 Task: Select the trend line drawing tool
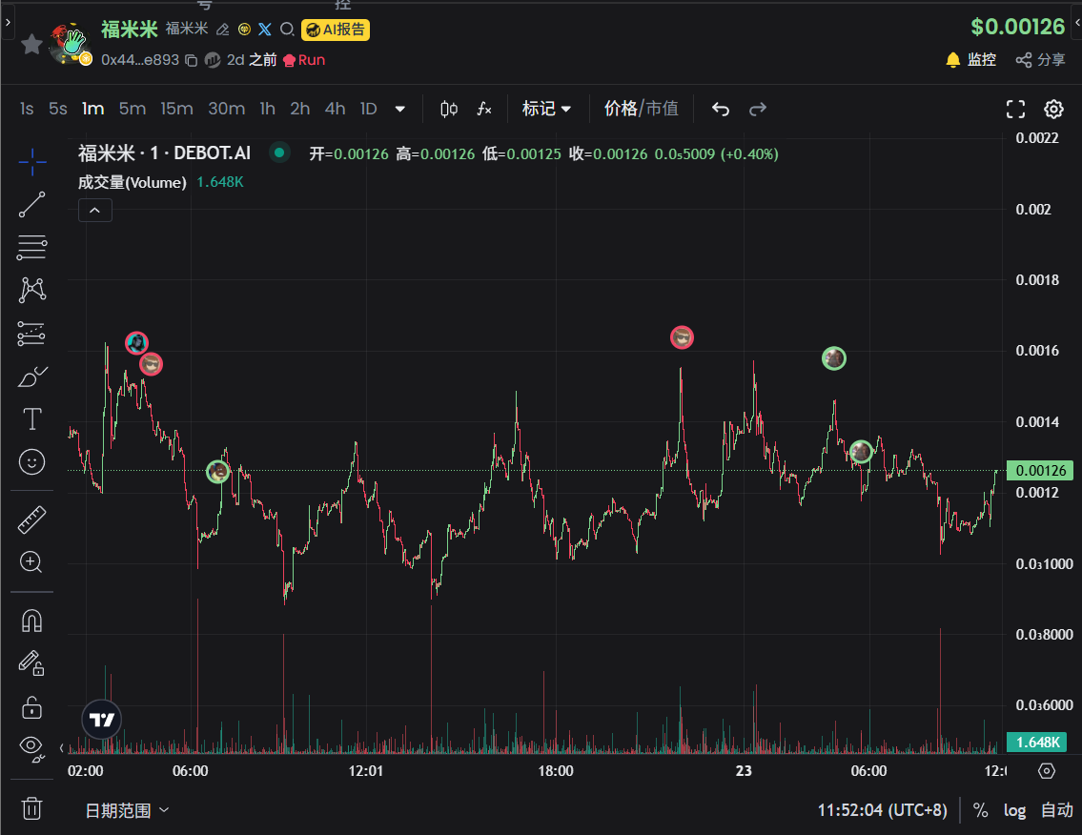click(31, 205)
